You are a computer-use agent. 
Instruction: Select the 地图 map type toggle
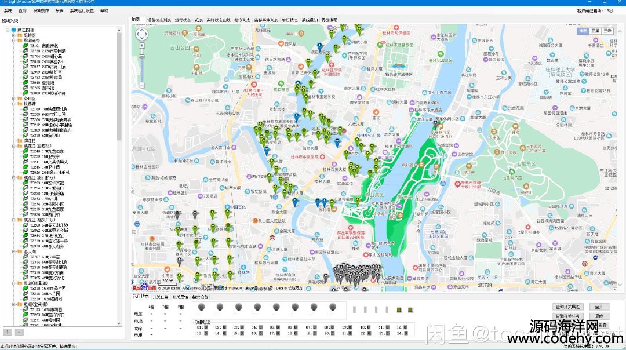pyautogui.click(x=583, y=31)
